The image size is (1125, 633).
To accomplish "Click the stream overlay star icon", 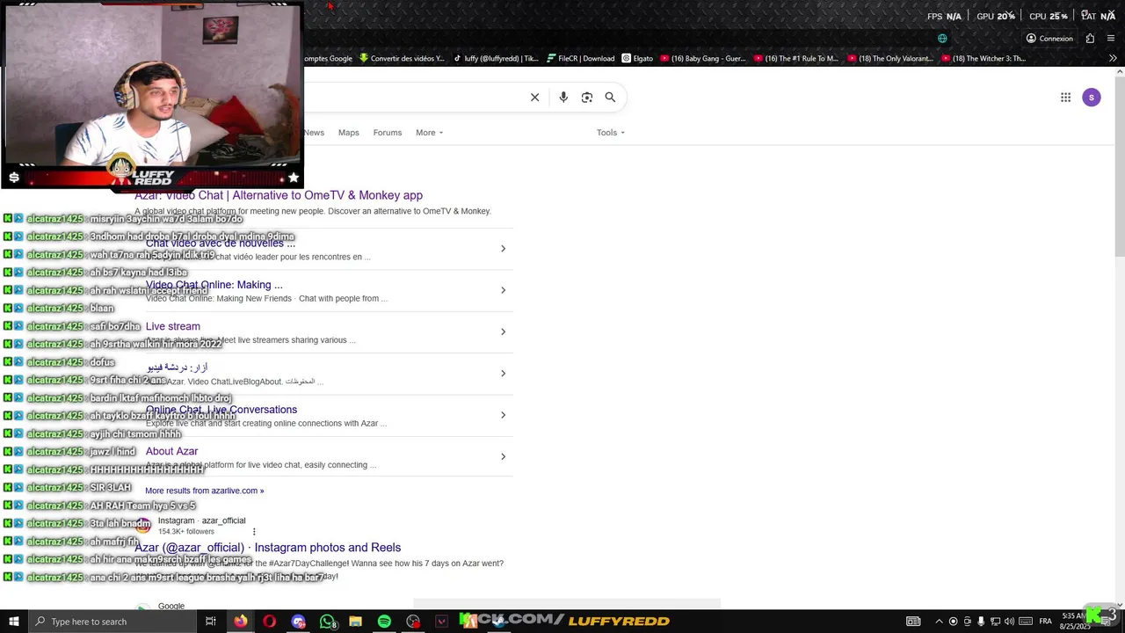I will tap(293, 178).
